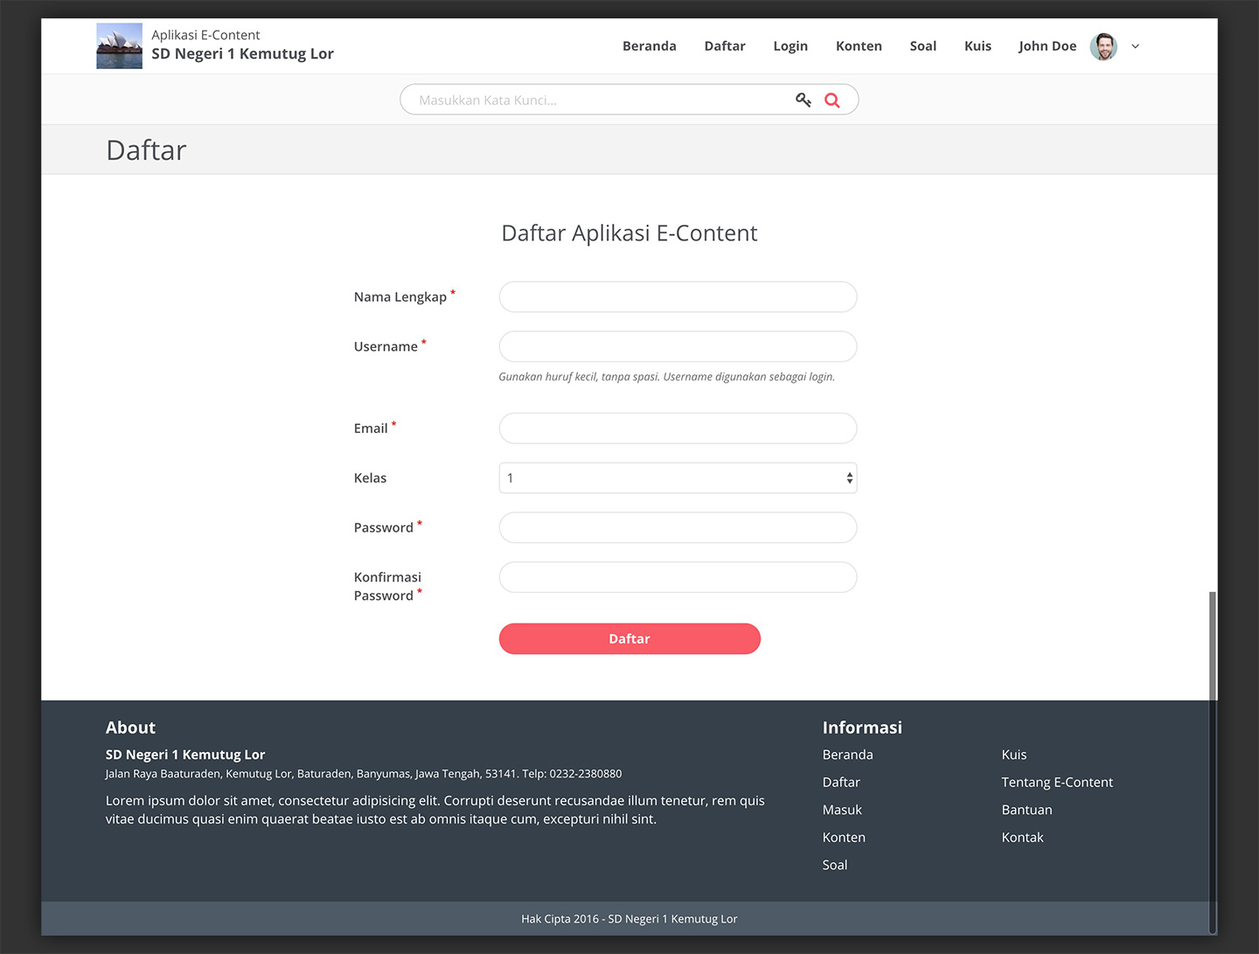Image resolution: width=1259 pixels, height=954 pixels.
Task: Open Beranda link in footer
Action: pos(847,755)
